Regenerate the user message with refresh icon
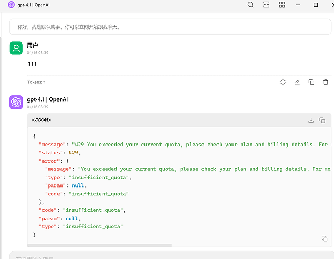Viewport: 334px width, 259px height. [x=283, y=82]
